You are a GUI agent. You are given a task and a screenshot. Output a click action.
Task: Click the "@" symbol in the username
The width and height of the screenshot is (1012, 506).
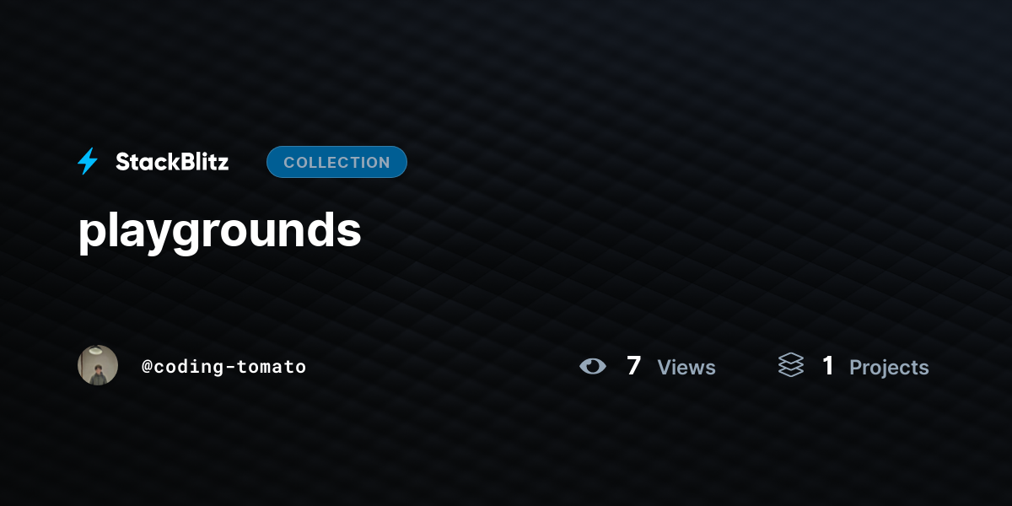147,367
